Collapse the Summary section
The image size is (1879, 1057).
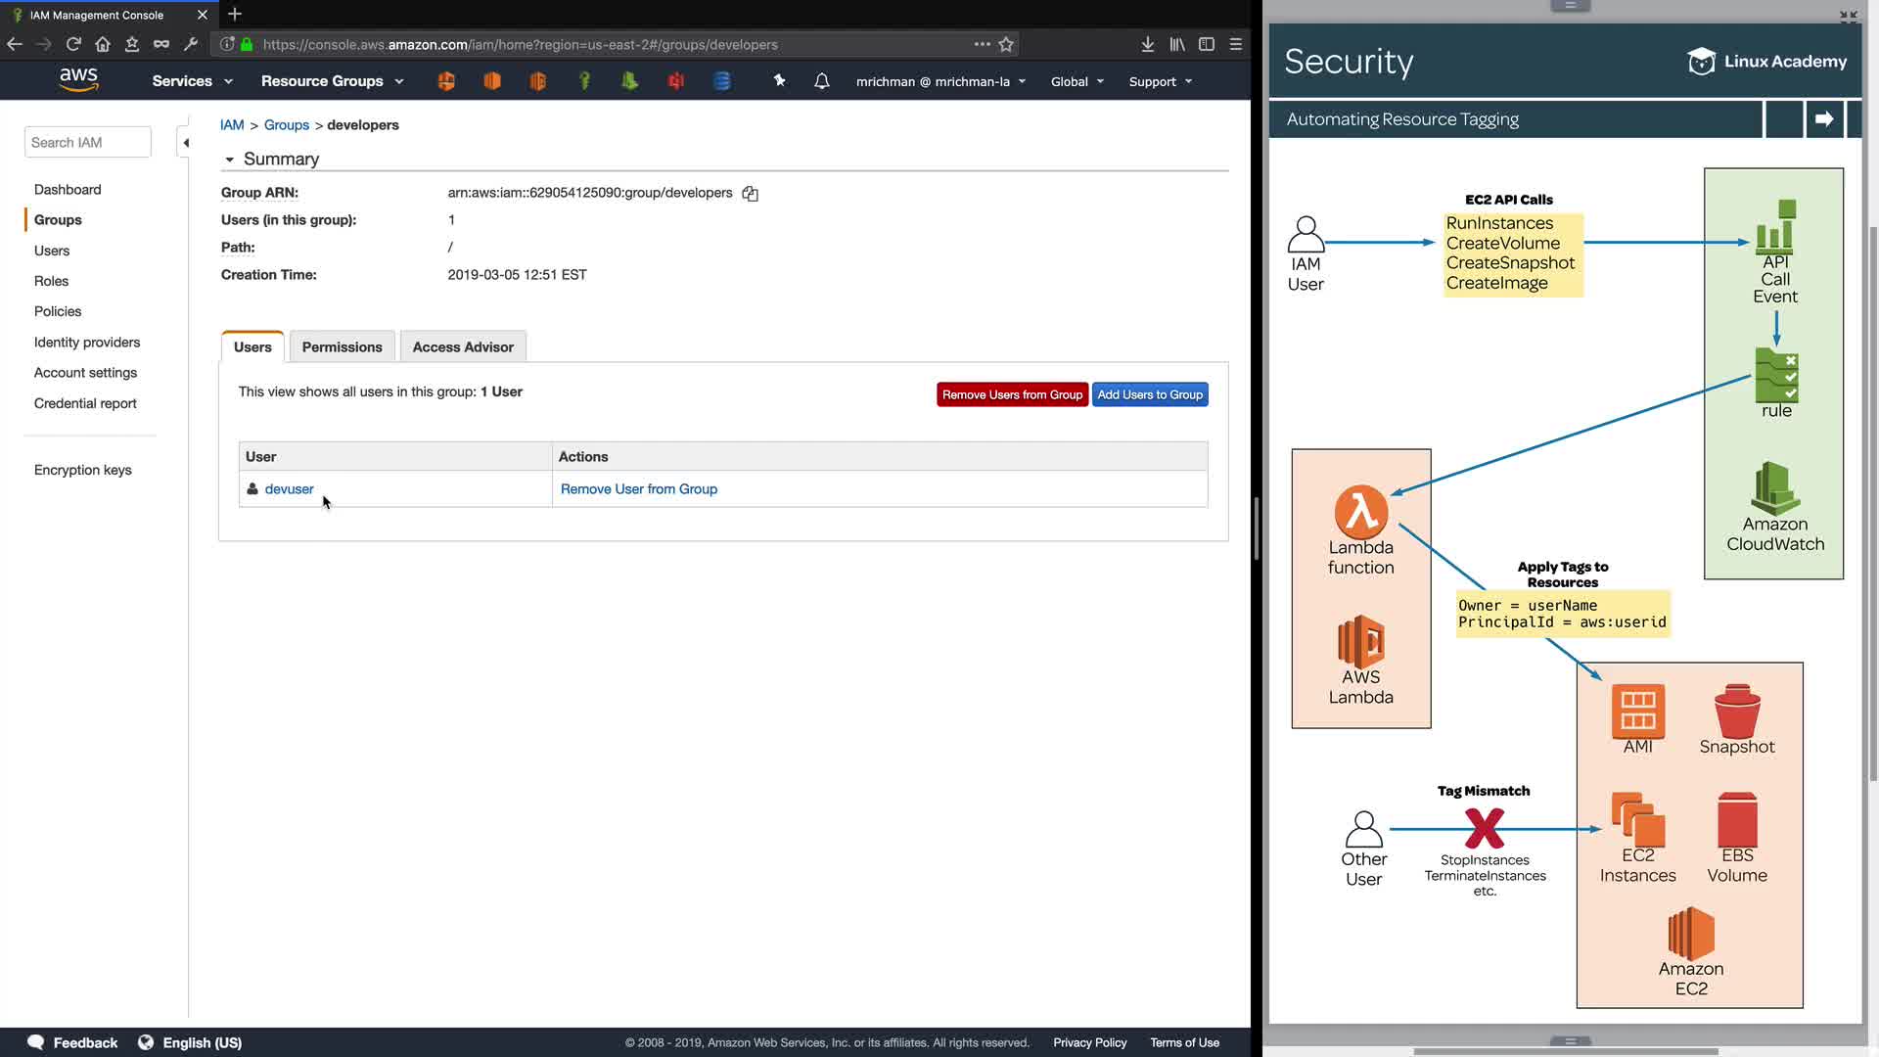click(x=230, y=160)
